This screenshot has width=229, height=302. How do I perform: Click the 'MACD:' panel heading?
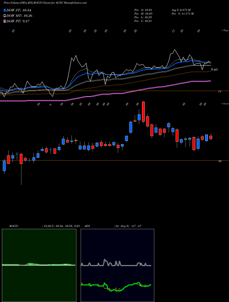click(x=13, y=226)
